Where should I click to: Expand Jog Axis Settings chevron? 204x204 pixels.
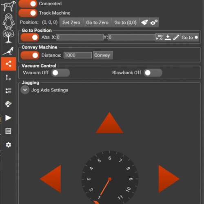[25, 90]
